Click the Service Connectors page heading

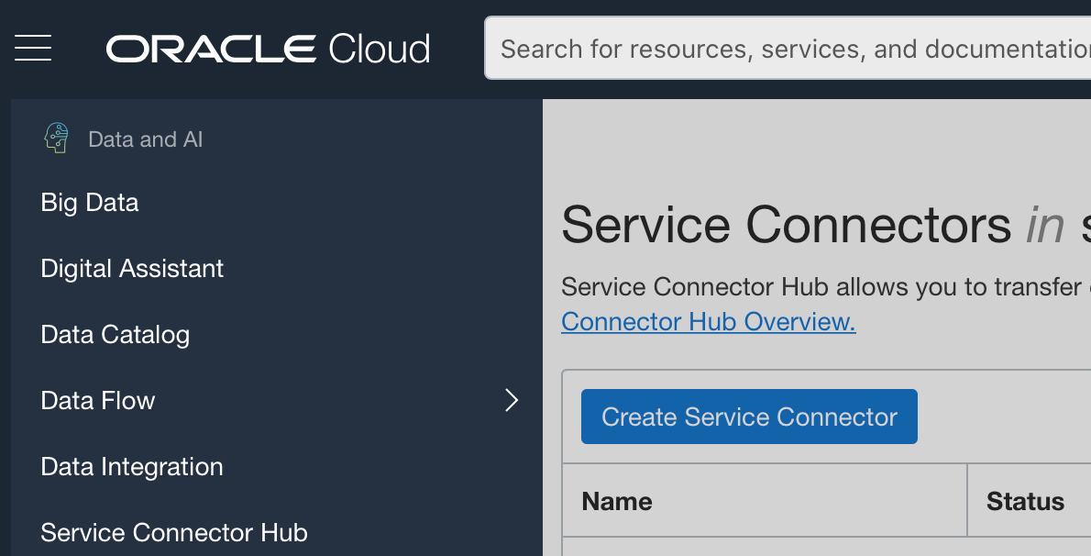(x=788, y=225)
